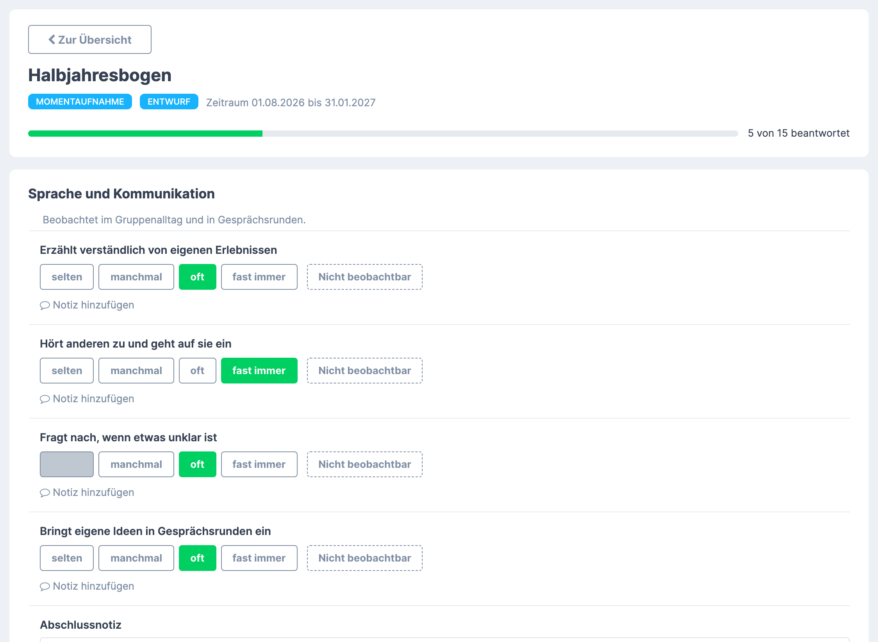Click speech bubble icon under Erzählt verständlich question
The image size is (878, 642).
click(45, 305)
